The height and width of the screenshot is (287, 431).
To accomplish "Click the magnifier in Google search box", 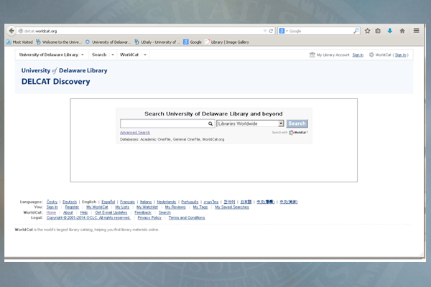I will coord(356,31).
